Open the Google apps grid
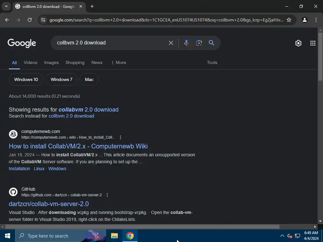Image resolution: width=323 pixels, height=242 pixels. click(313, 43)
